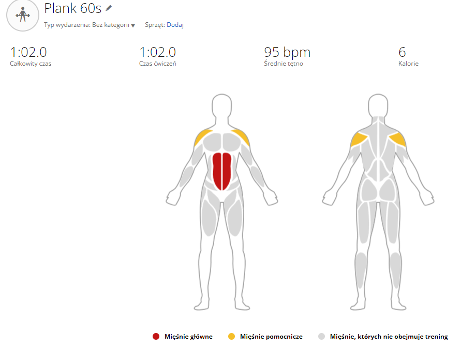Viewport: 461px width, 348px height.
Task: Click the strength training activity icon
Action: [x=22, y=14]
